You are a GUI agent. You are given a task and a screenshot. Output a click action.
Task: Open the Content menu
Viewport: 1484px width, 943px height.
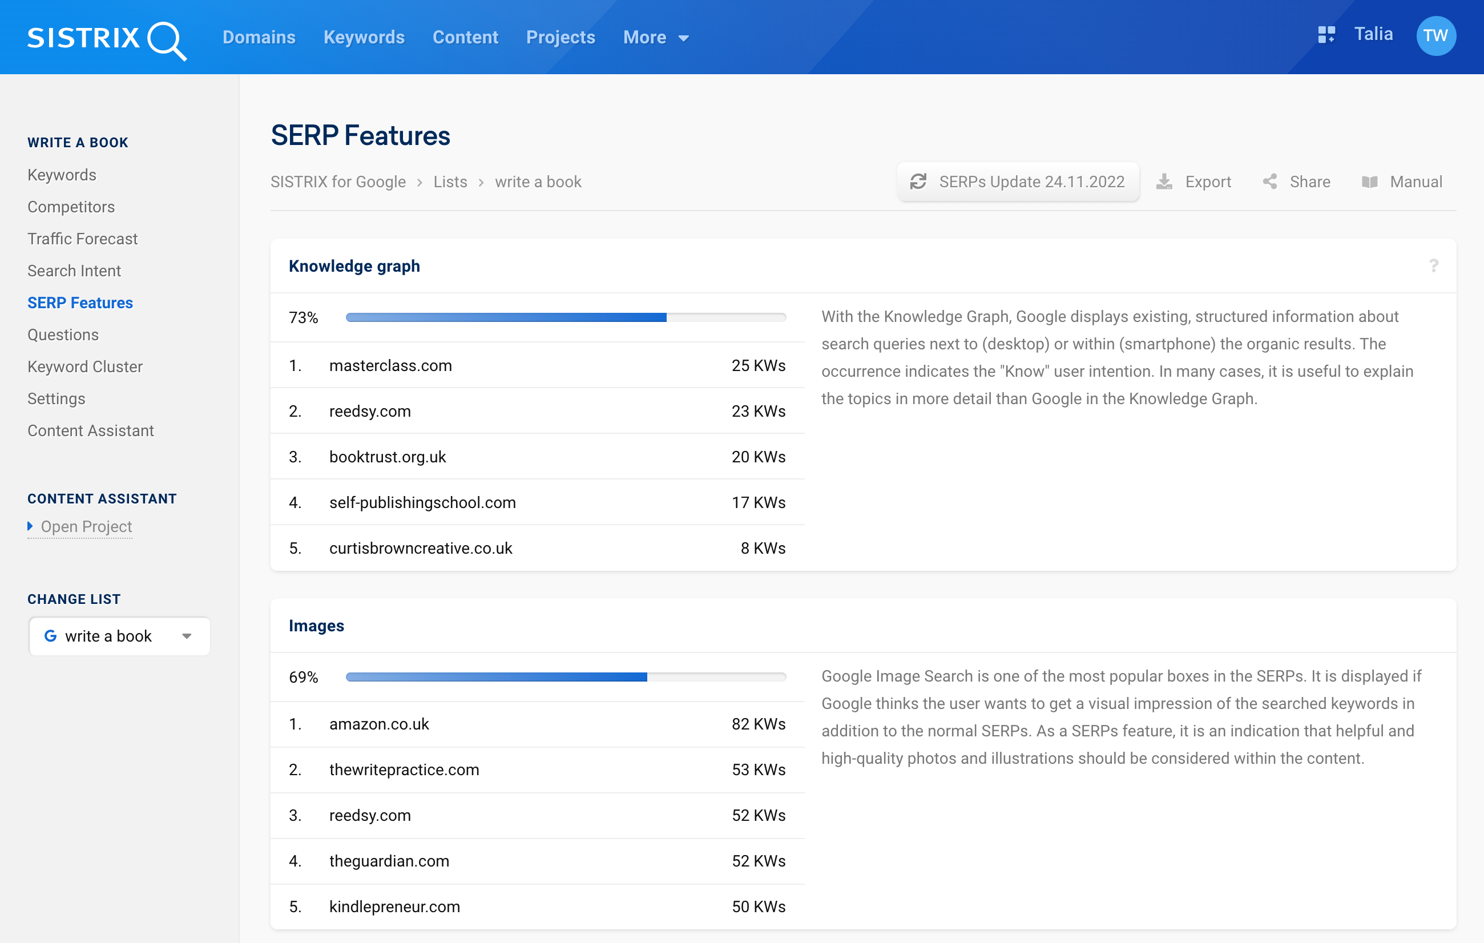465,38
